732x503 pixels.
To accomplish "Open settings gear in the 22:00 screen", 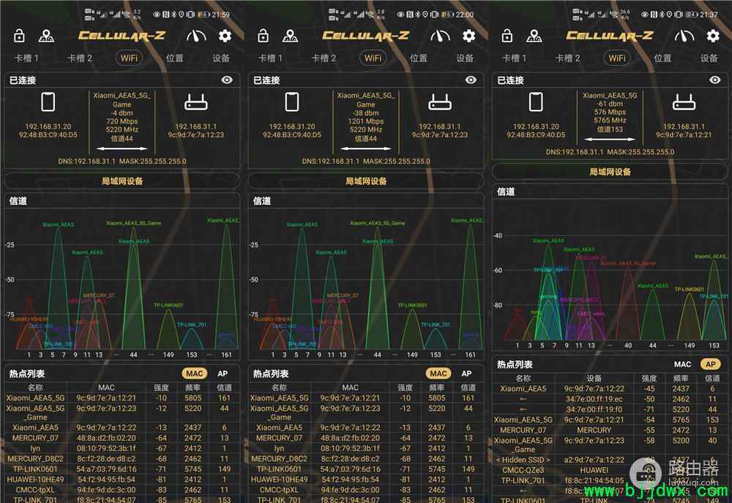I will click(x=469, y=35).
